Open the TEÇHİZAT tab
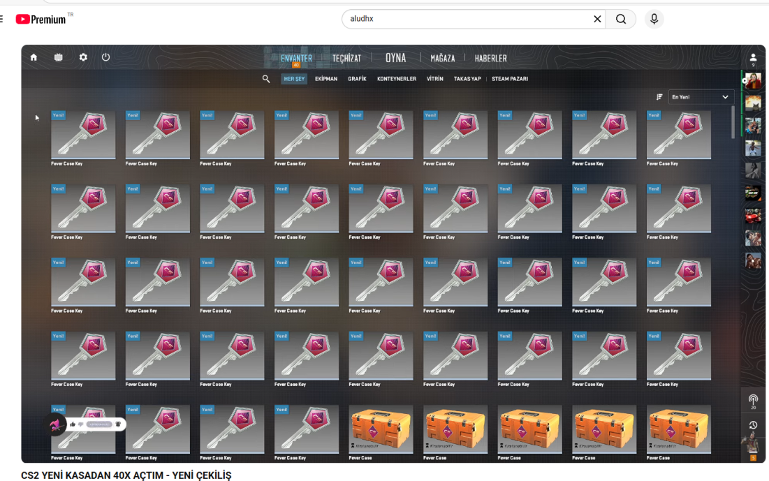This screenshot has height=481, width=769. (346, 59)
